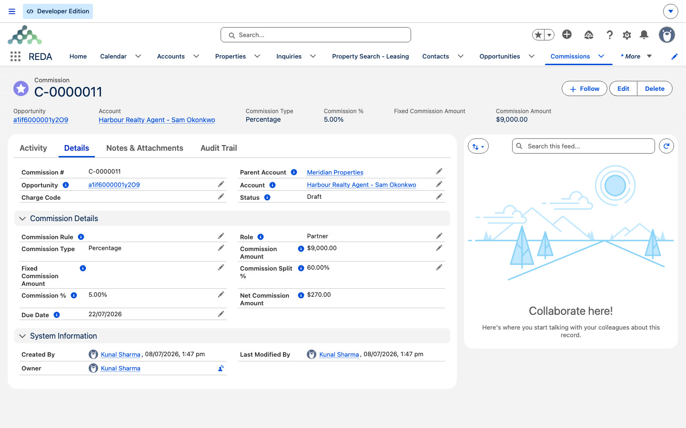This screenshot has width=686, height=428.
Task: Go to the Home nav item
Action: [78, 56]
